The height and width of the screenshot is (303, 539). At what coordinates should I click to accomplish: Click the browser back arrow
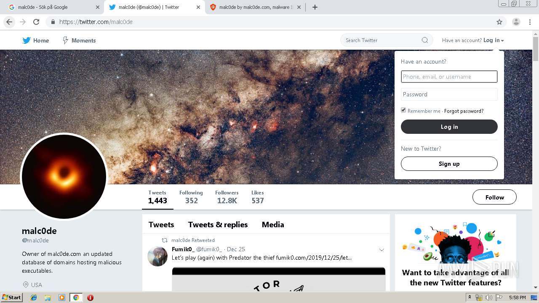click(9, 22)
